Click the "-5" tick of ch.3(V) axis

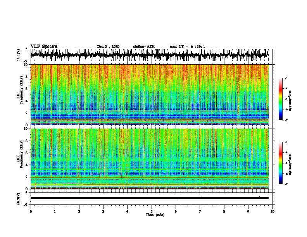click(x=26, y=205)
